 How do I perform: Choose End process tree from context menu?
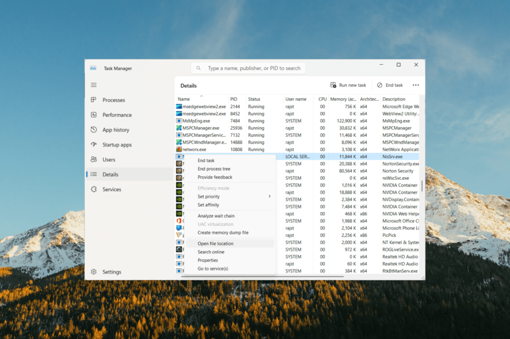coord(214,169)
